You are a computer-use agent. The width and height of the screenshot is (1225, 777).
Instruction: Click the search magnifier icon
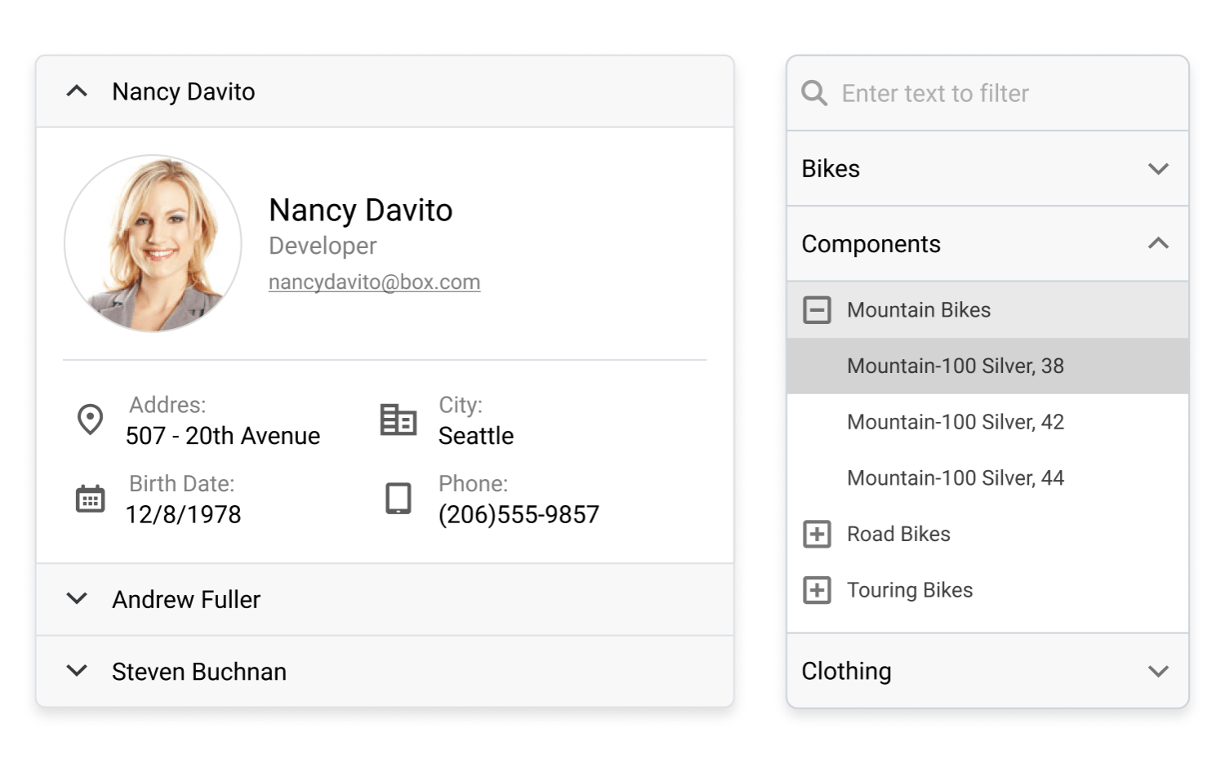pyautogui.click(x=814, y=93)
